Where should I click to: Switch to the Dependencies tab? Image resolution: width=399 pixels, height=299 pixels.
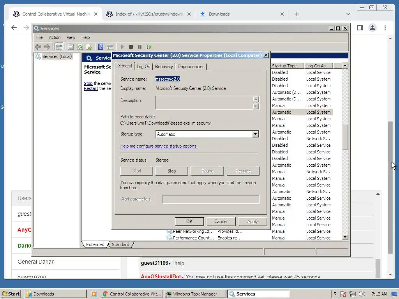coord(191,67)
